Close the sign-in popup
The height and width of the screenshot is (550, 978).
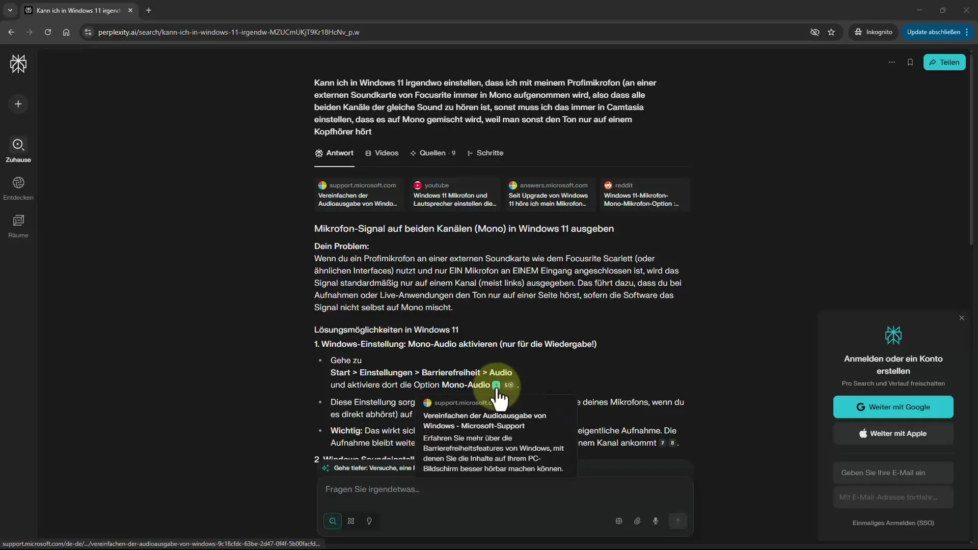pos(962,318)
